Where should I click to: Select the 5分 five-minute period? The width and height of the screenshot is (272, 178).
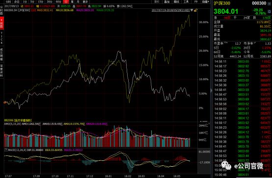click(x=32, y=2)
